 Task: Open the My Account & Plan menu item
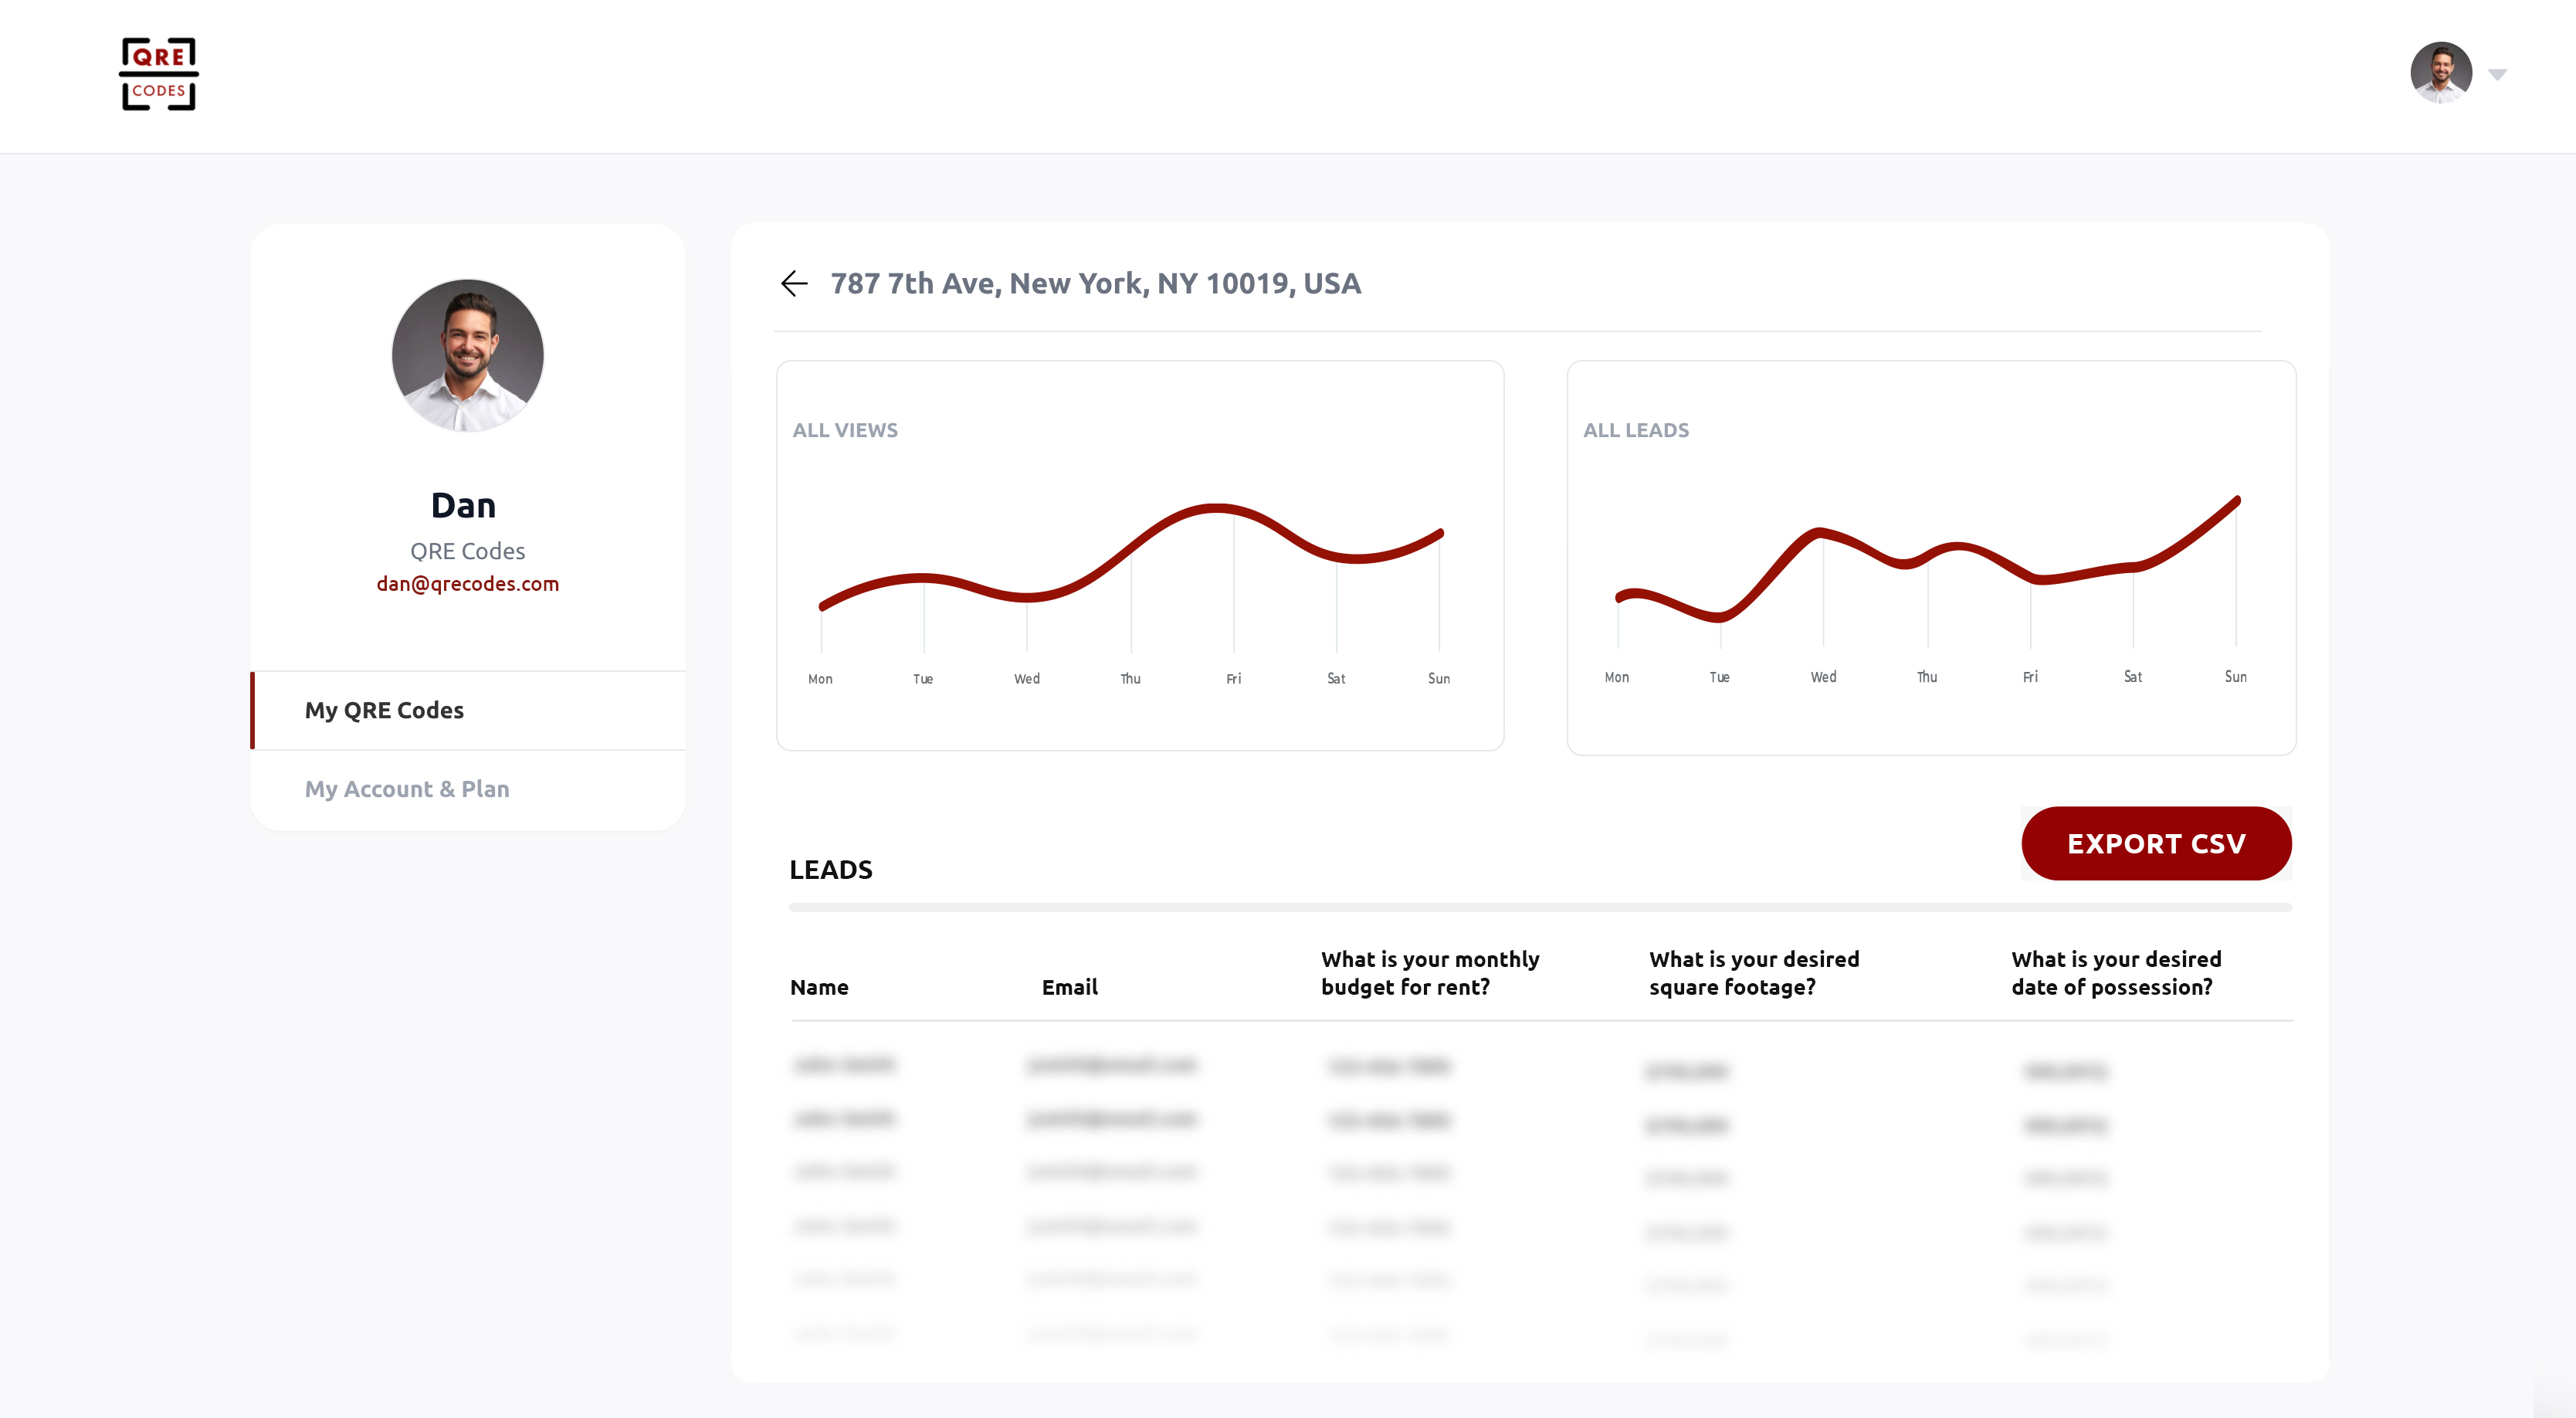point(407,789)
